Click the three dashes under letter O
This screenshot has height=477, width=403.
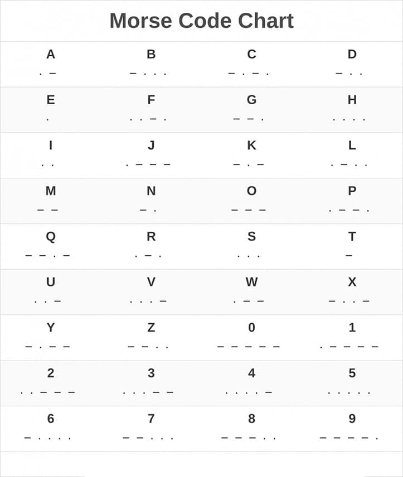[x=249, y=211]
